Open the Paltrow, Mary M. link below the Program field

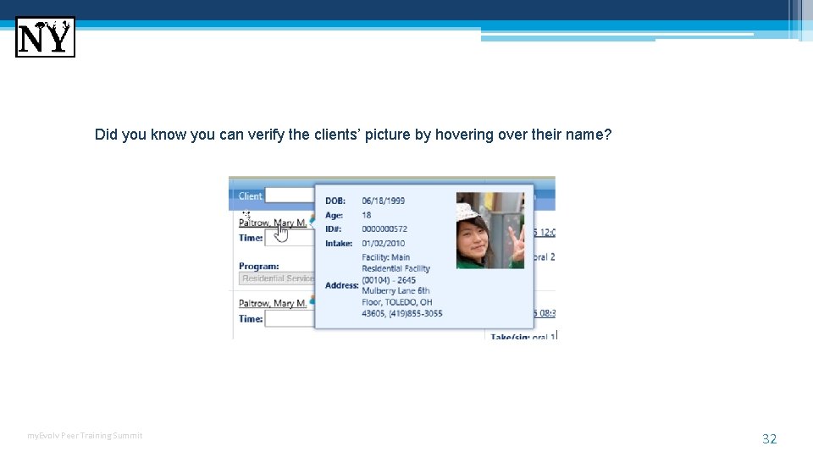tap(272, 303)
